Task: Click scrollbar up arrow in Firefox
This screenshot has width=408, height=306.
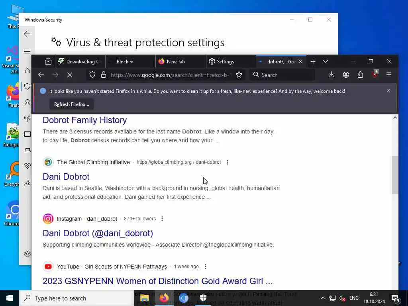Action: coord(395,118)
